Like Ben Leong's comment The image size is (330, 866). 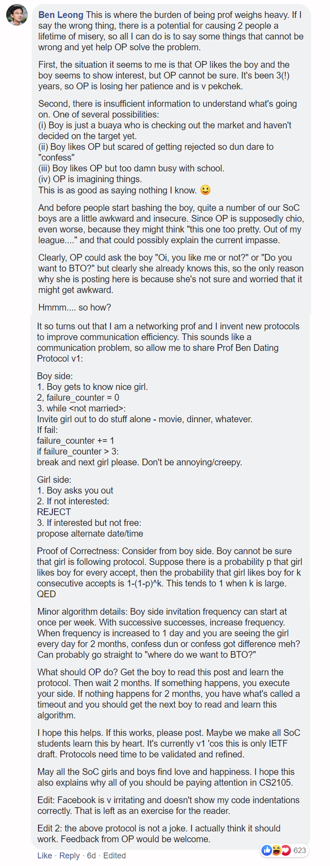[45, 855]
